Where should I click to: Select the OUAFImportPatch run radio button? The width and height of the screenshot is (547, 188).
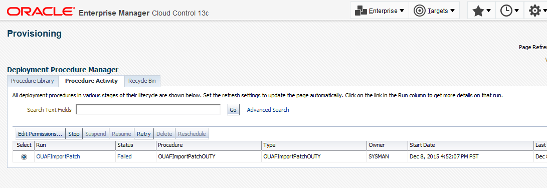pos(24,157)
